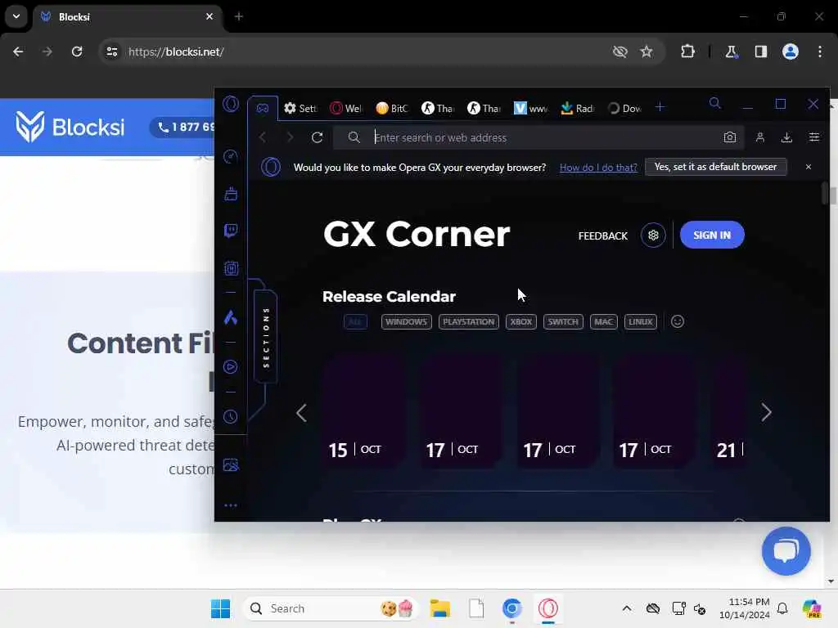
Task: Open GX Corner settings gear icon
Action: click(x=653, y=235)
